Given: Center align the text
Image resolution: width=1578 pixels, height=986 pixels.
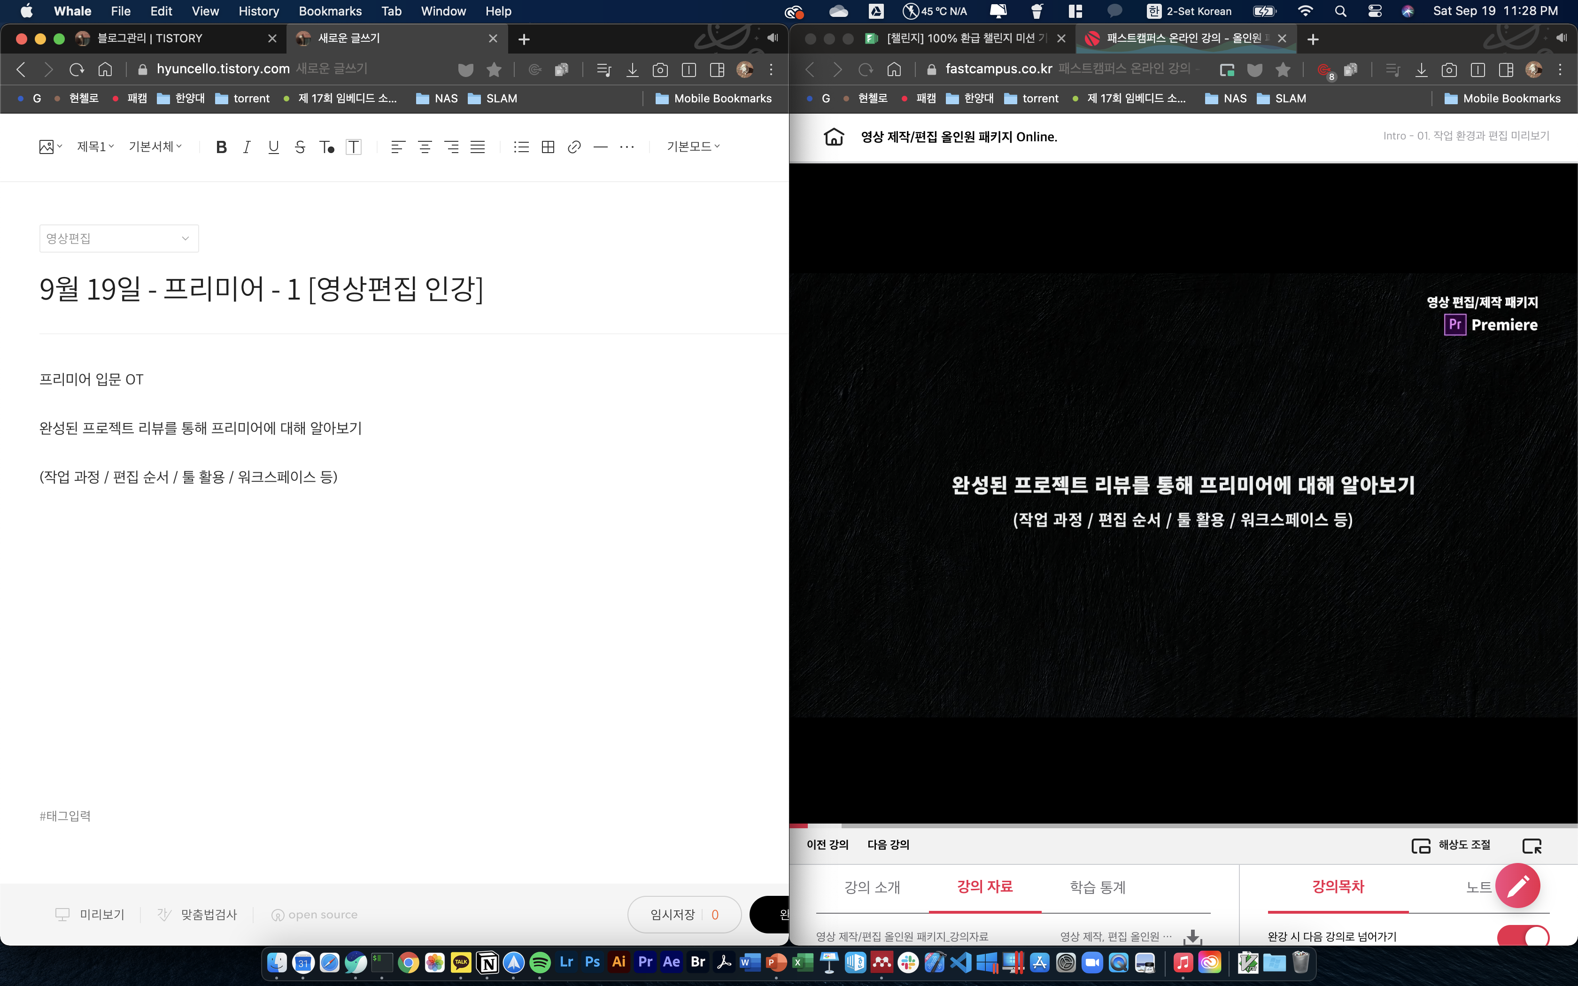Looking at the screenshot, I should tap(425, 146).
